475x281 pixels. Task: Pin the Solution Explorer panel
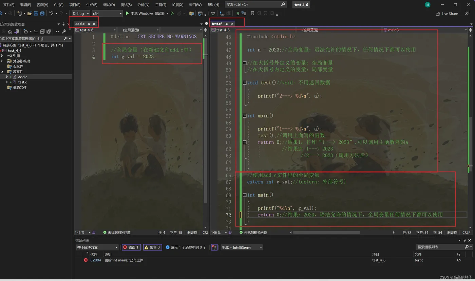tap(63, 24)
